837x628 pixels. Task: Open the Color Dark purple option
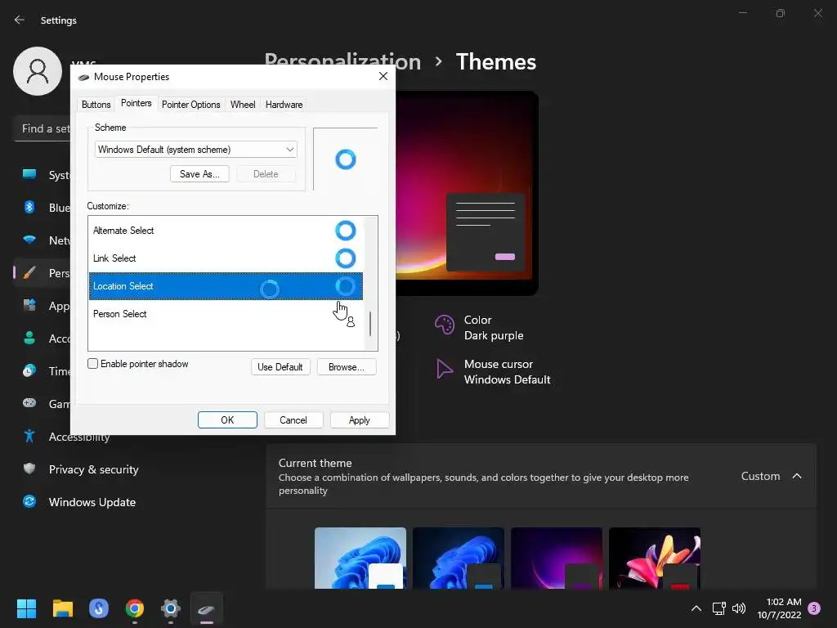(x=479, y=327)
